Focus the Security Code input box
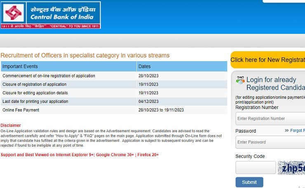Image resolution: width=305 pixels, height=188 pixels. (256, 167)
